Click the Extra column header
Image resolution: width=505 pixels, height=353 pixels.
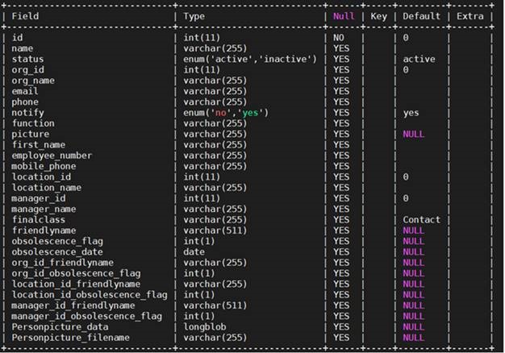pos(470,16)
